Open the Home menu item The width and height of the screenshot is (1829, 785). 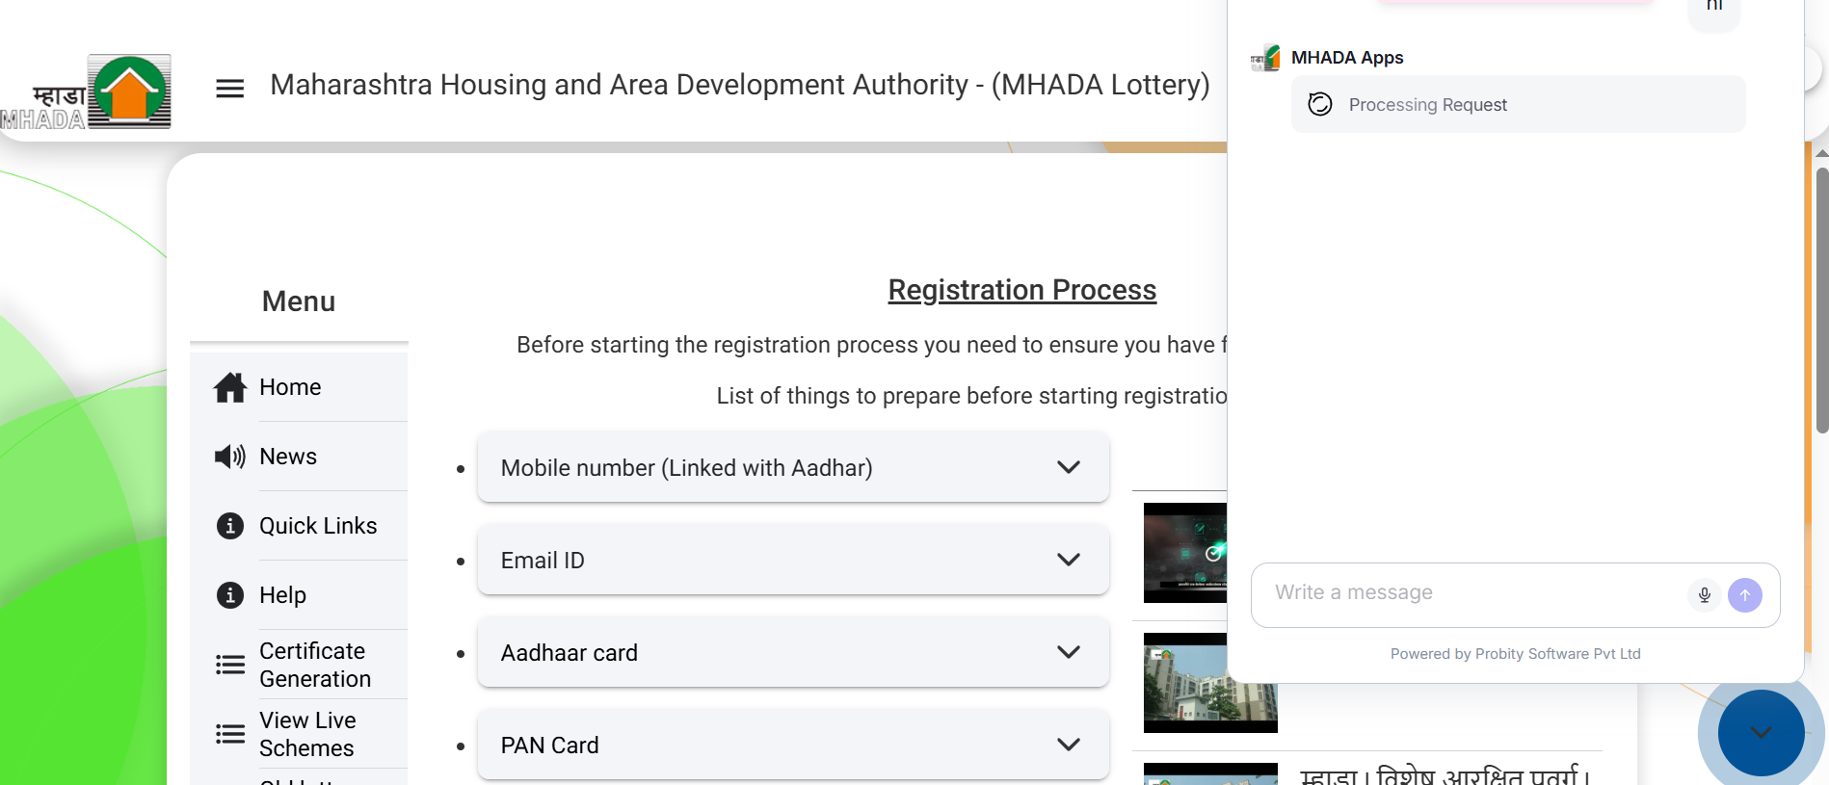tap(299, 387)
